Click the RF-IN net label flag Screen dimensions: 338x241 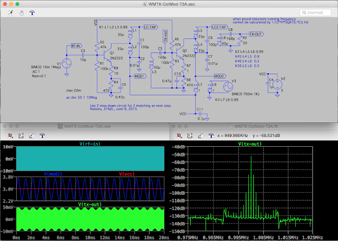click(x=77, y=46)
